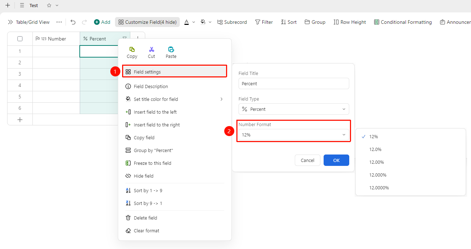Expand Set title color for field submenu

tap(174, 99)
